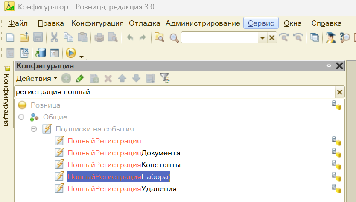Collapse the Общие tree node

click(21, 117)
